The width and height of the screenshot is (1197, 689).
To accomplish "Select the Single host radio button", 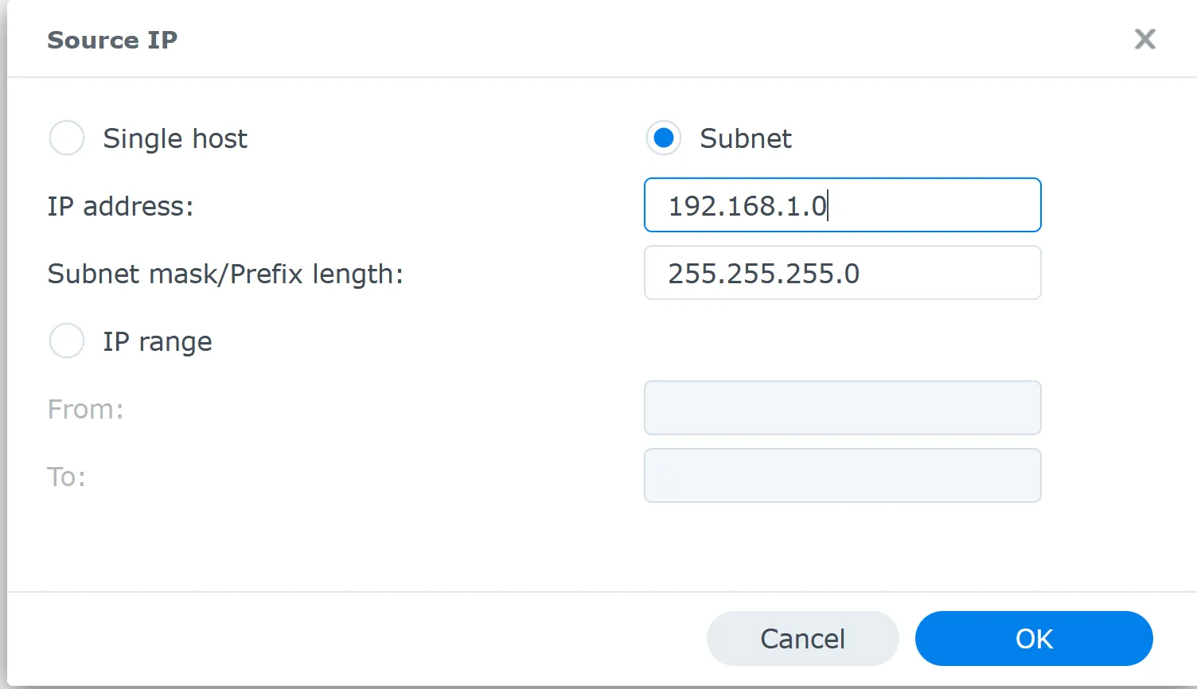I will [67, 138].
